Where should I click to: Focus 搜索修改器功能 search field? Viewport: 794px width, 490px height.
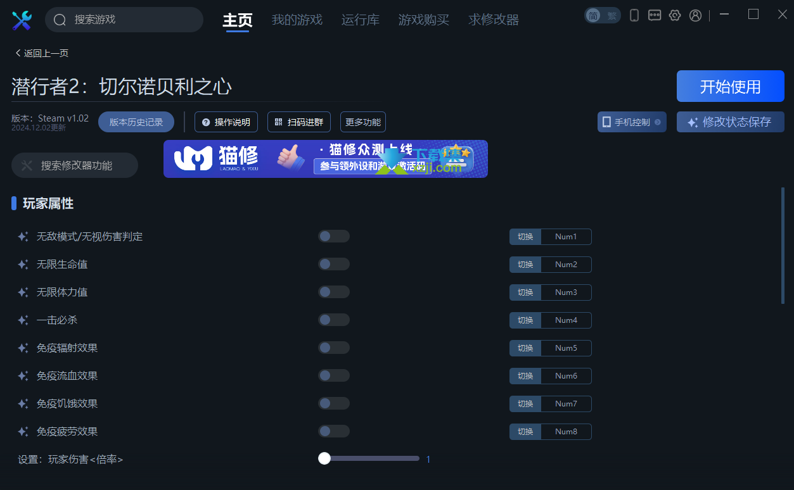coord(75,165)
